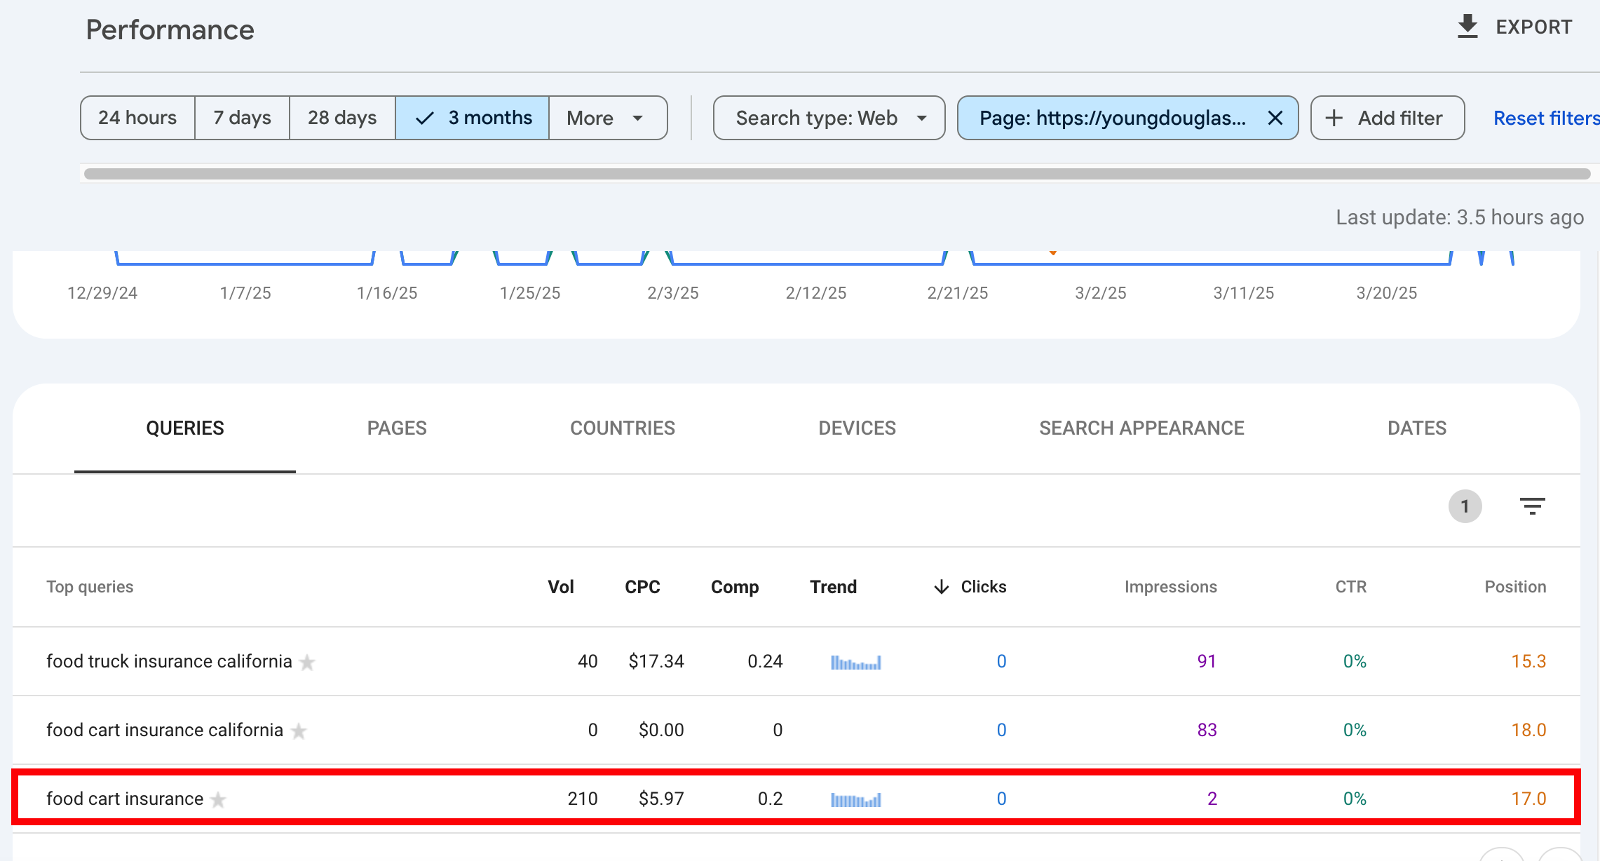This screenshot has width=1600, height=861.
Task: Star the food cart insurance california query
Action: 299,731
